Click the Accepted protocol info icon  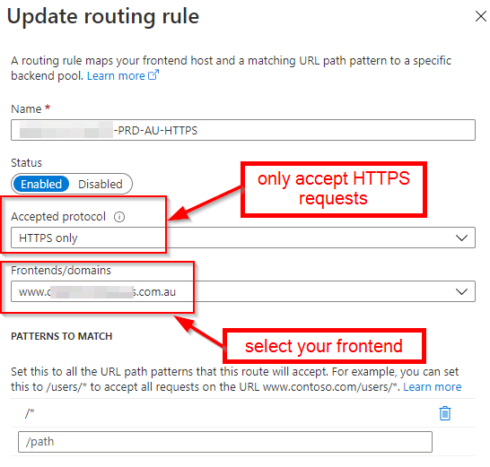click(119, 217)
